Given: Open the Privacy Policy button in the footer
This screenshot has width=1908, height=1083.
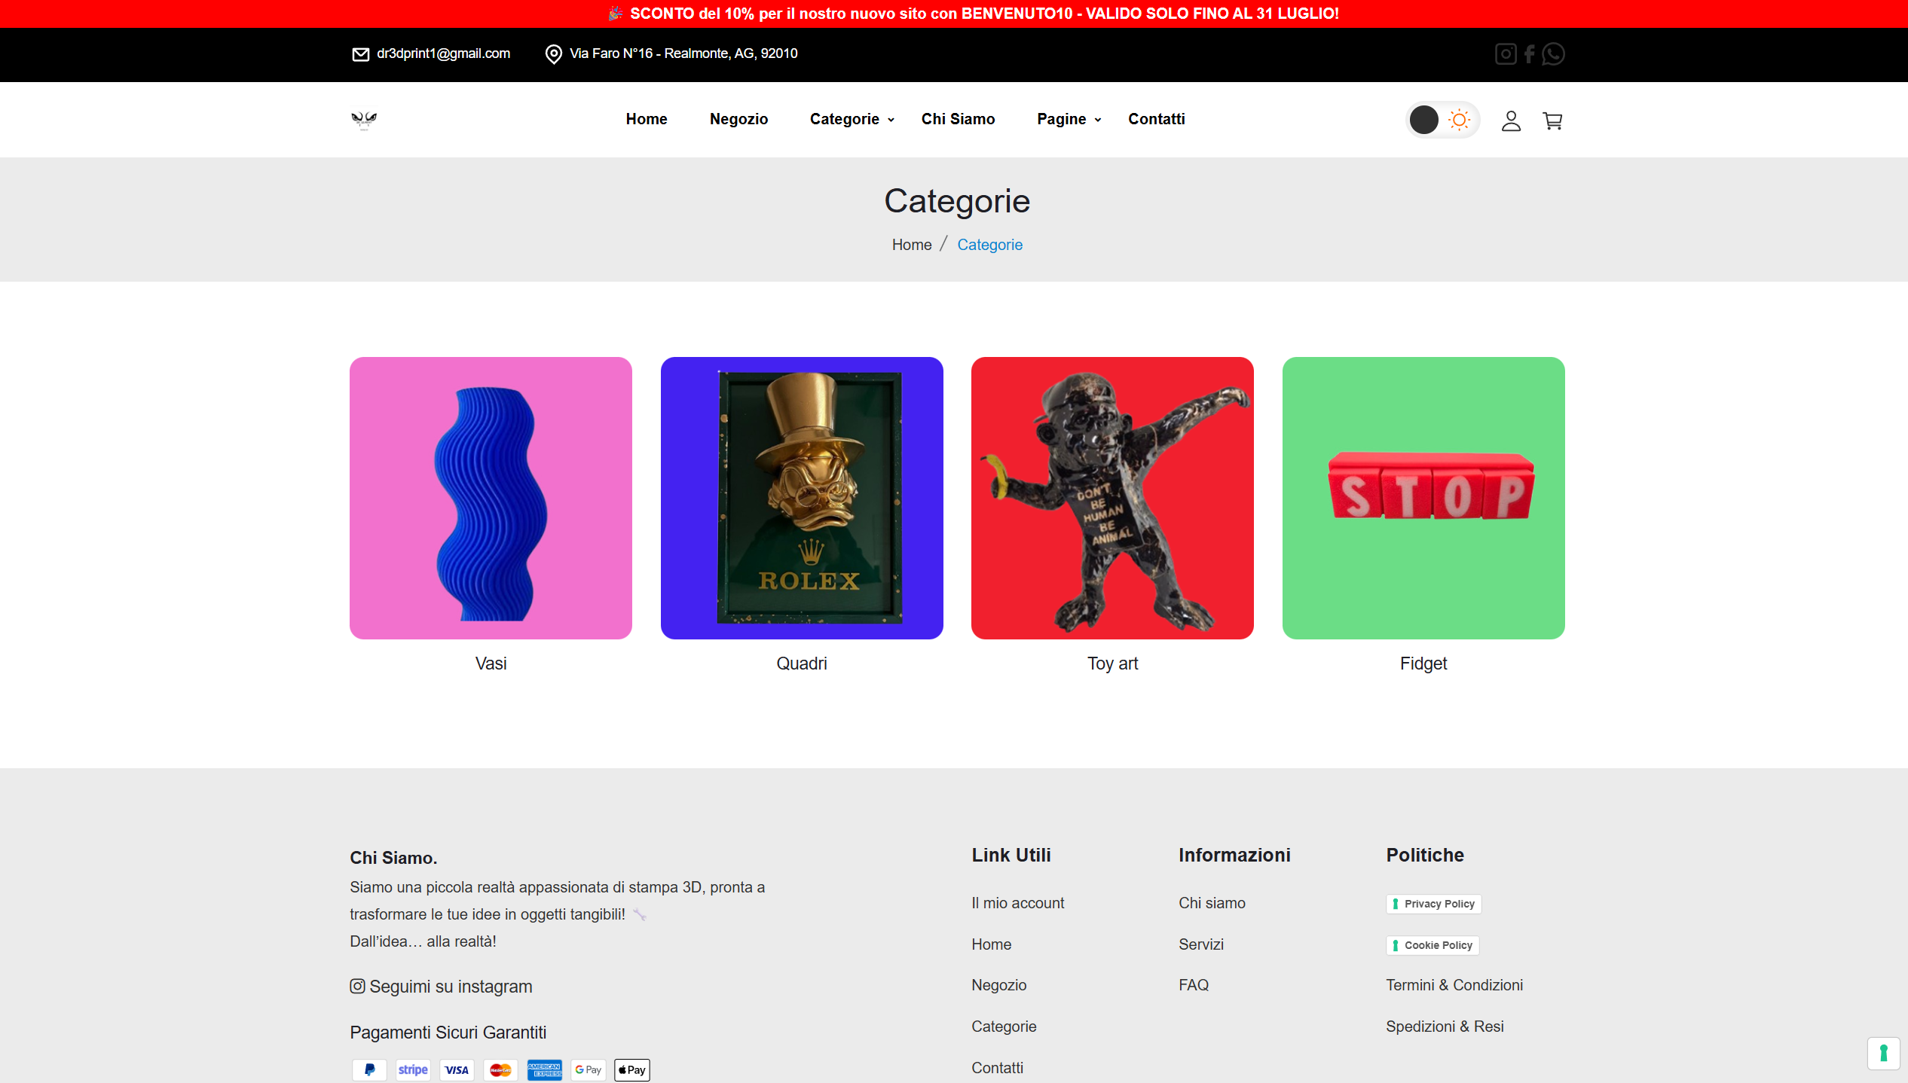Looking at the screenshot, I should [x=1433, y=904].
